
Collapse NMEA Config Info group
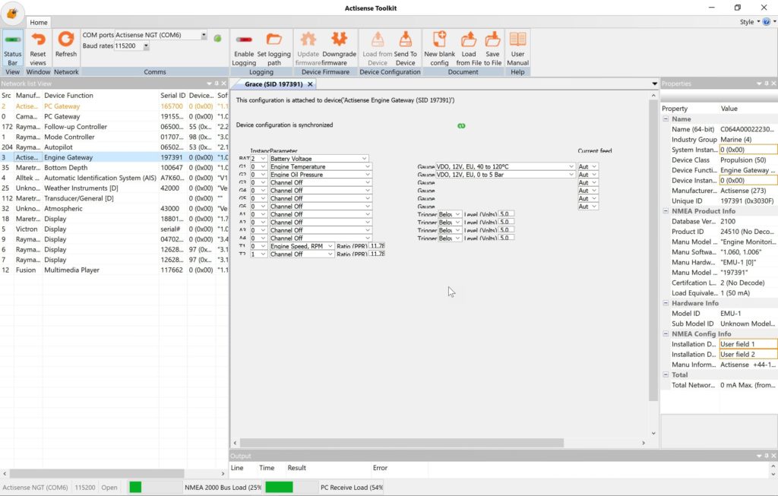click(x=666, y=333)
